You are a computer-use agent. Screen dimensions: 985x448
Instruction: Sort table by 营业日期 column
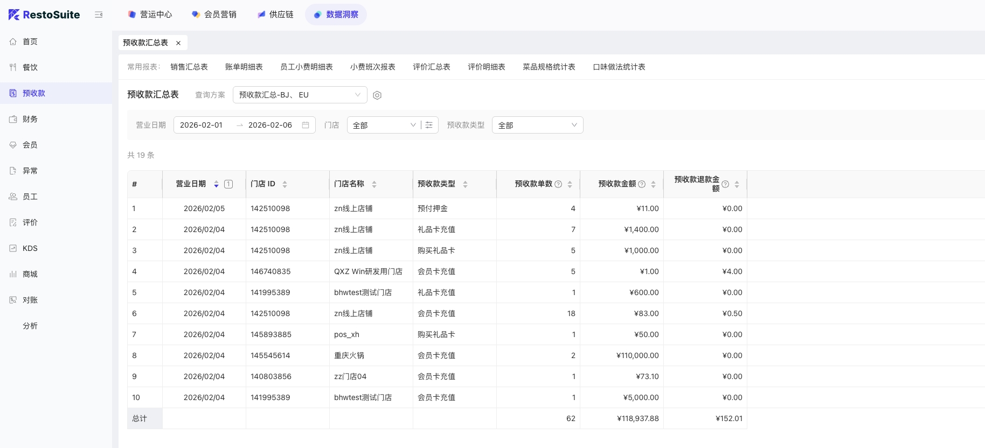click(x=216, y=184)
